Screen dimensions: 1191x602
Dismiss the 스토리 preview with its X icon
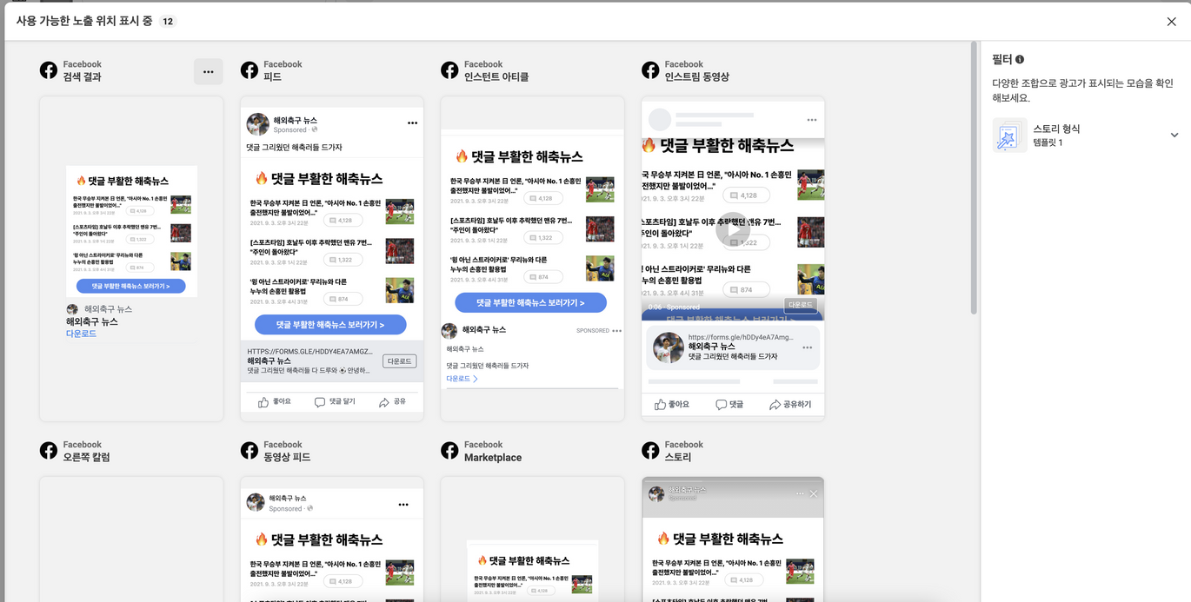tap(814, 493)
